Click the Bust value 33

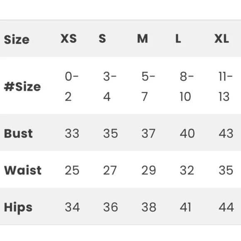pyautogui.click(x=72, y=133)
